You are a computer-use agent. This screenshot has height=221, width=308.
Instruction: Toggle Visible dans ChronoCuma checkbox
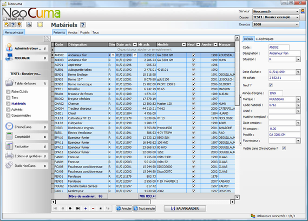coord(284,148)
